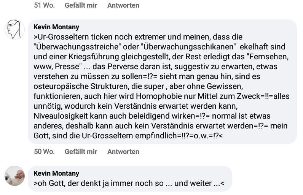Screen dimensions: 303x195
Task: Reply to the 51 Wo. comment
Action: pyautogui.click(x=123, y=5)
